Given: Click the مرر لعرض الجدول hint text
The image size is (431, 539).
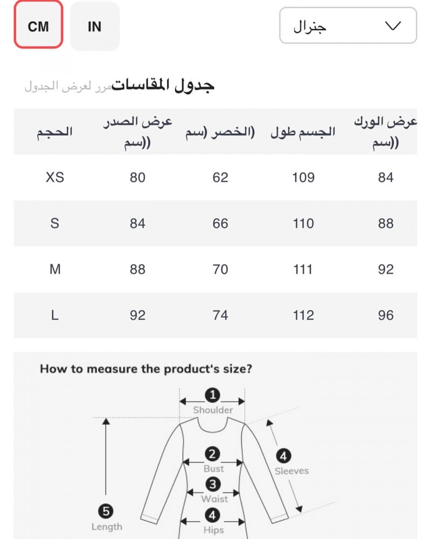Looking at the screenshot, I should coord(68,86).
